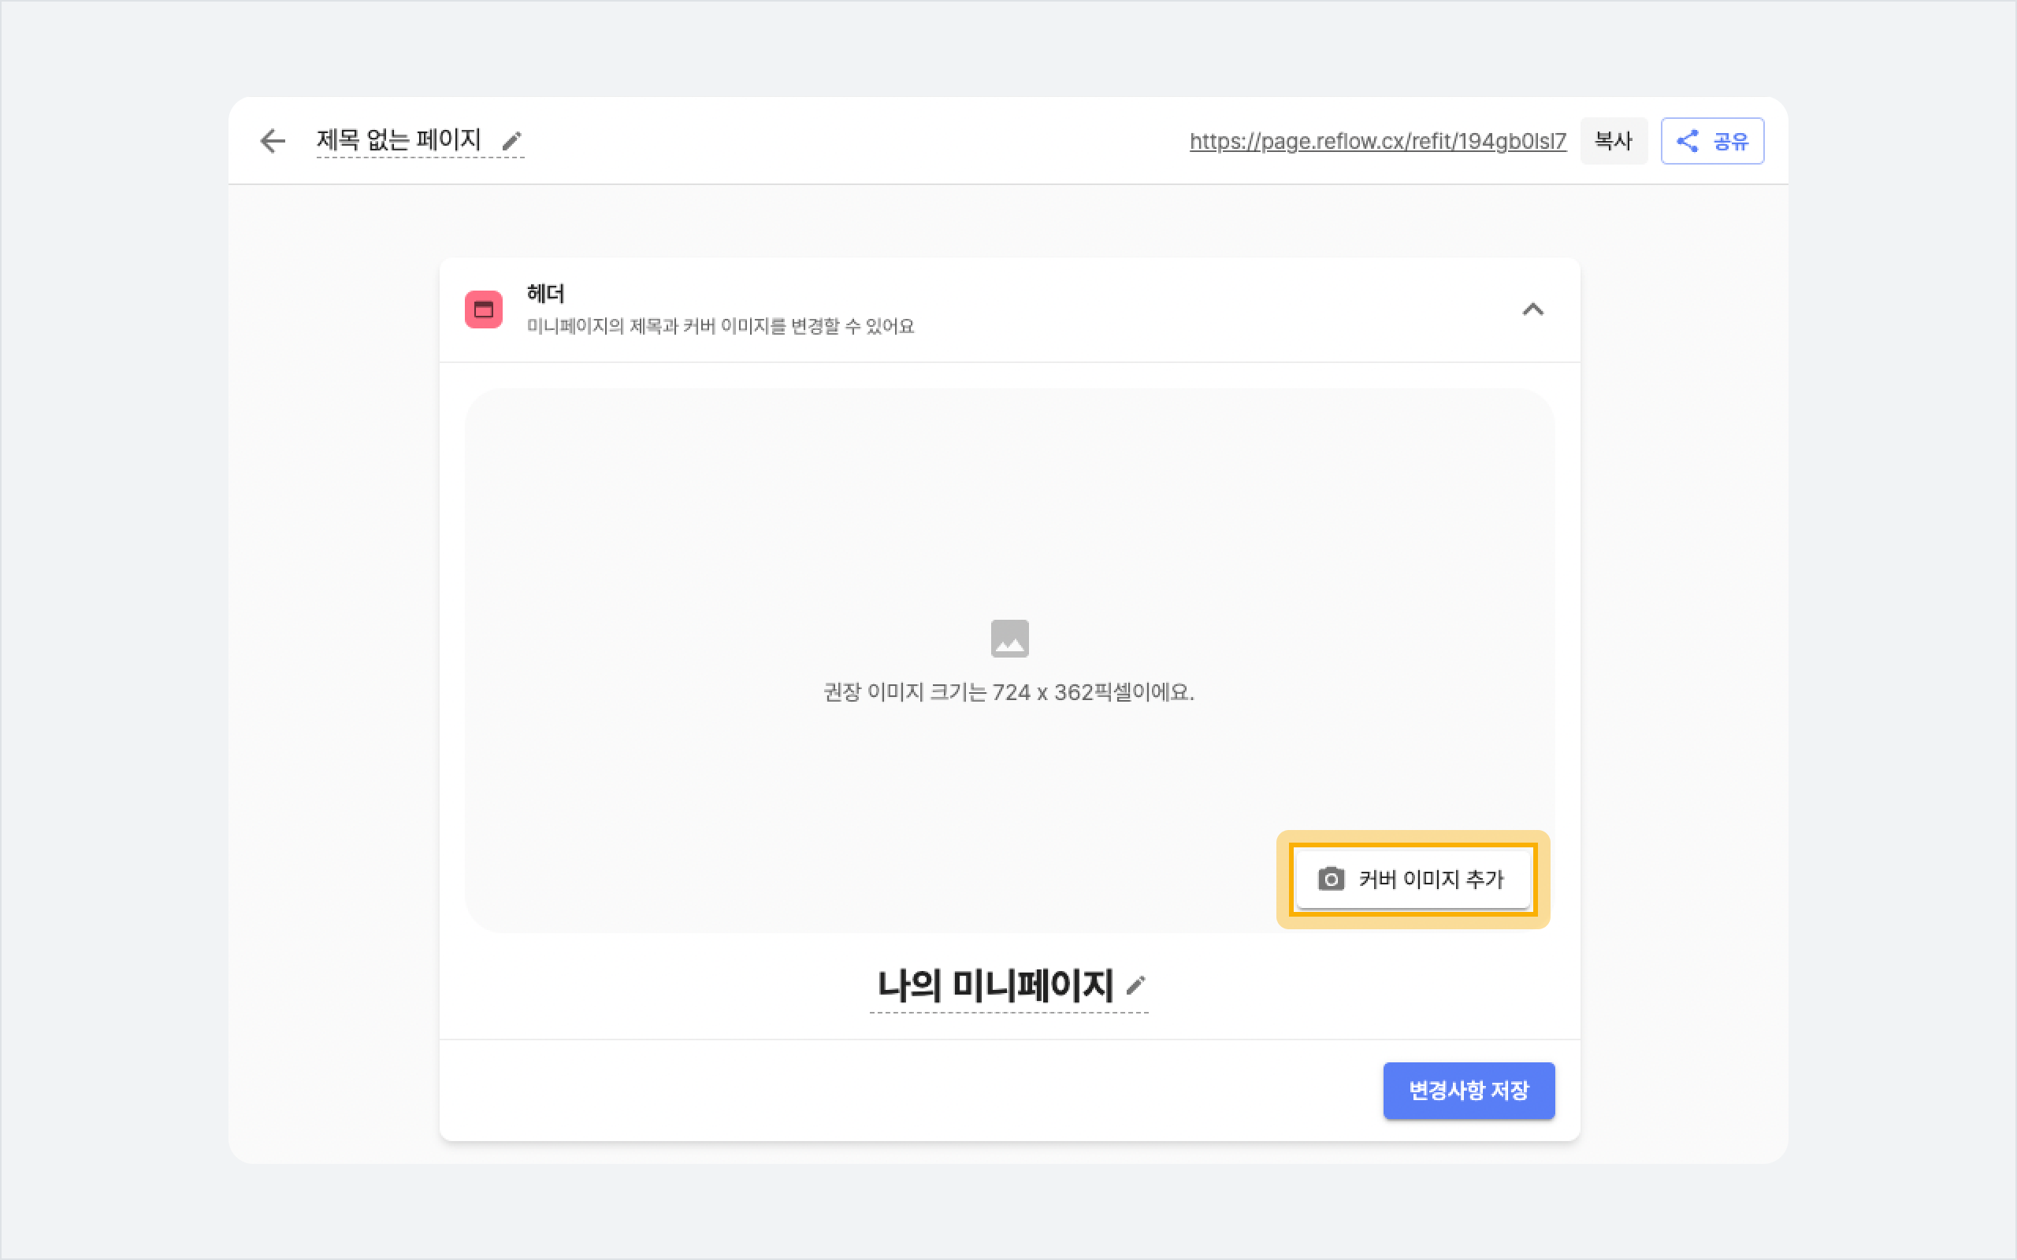Viewport: 2017px width, 1260px height.
Task: Collapse the 헤더 section with chevron
Action: point(1532,309)
